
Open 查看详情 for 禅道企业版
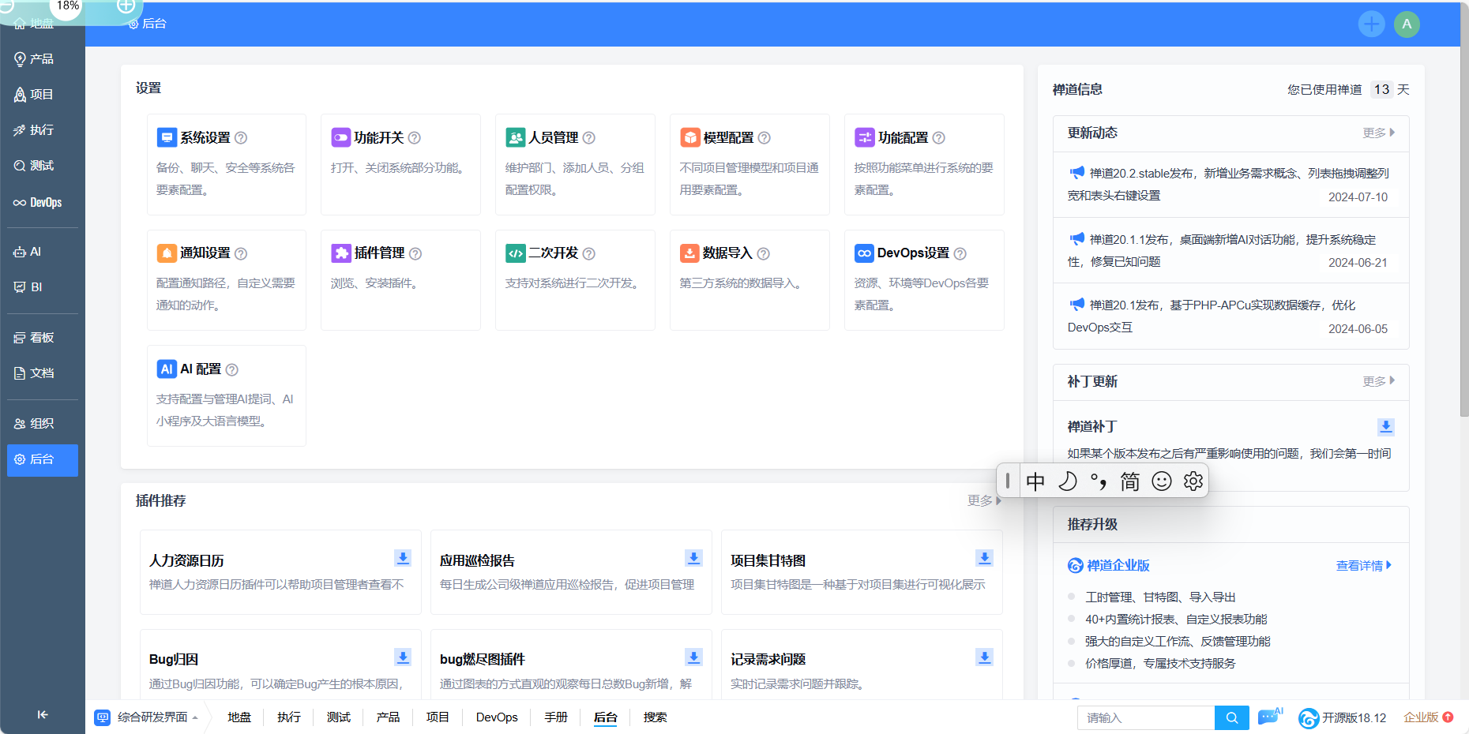click(x=1364, y=565)
